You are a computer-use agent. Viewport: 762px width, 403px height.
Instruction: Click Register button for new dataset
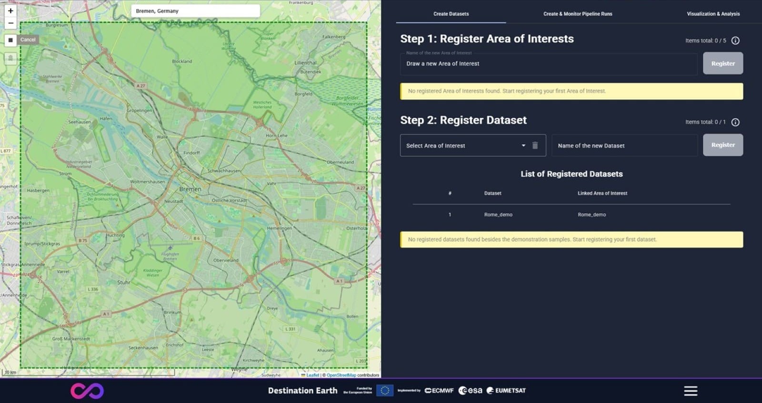722,145
